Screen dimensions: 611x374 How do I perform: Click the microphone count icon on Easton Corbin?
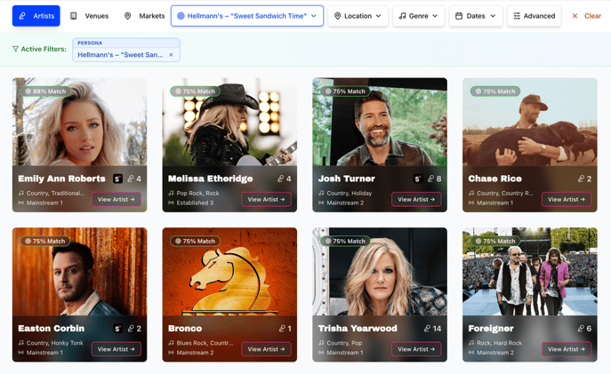pos(131,329)
